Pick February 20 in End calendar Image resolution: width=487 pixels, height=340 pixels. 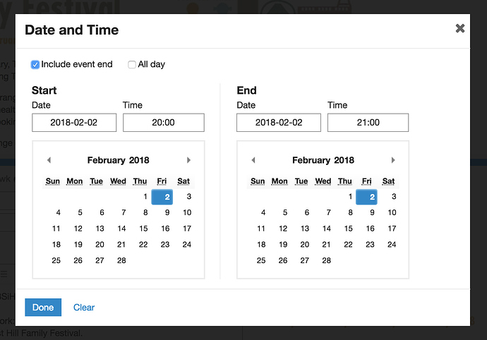coord(305,244)
